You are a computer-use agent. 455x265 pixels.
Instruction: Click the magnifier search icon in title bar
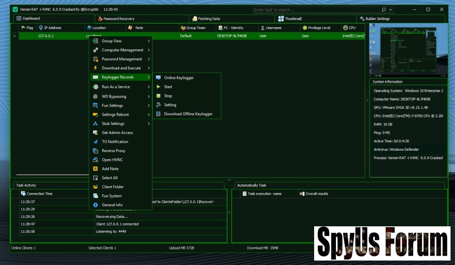(383, 9)
